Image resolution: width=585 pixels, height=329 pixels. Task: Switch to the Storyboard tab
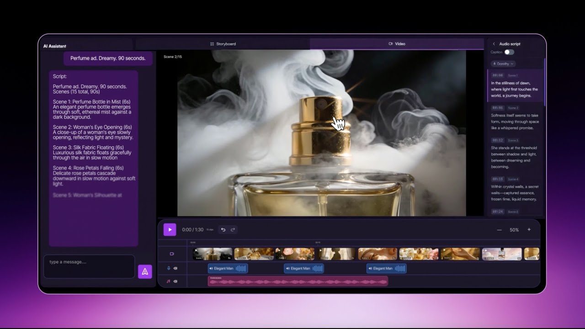click(x=223, y=44)
